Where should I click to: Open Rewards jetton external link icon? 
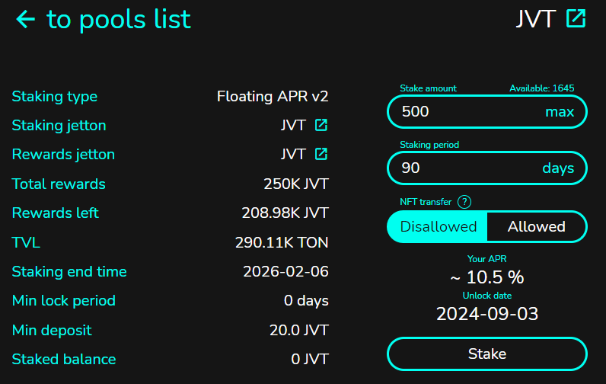coord(321,155)
